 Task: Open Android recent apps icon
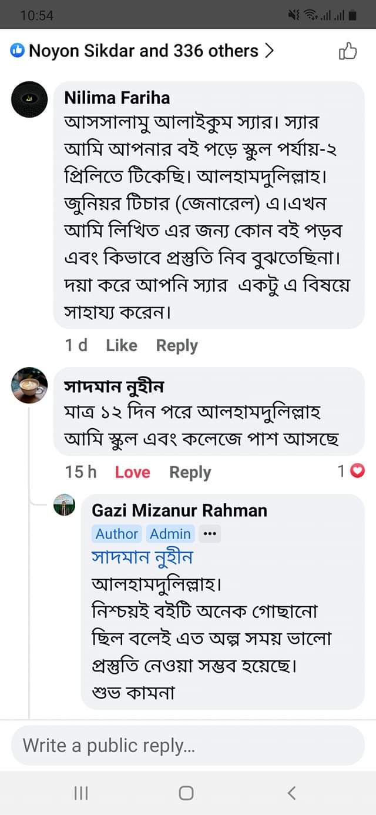tap(81, 793)
